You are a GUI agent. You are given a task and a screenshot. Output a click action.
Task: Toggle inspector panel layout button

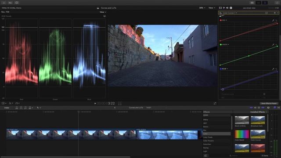coord(265,3)
